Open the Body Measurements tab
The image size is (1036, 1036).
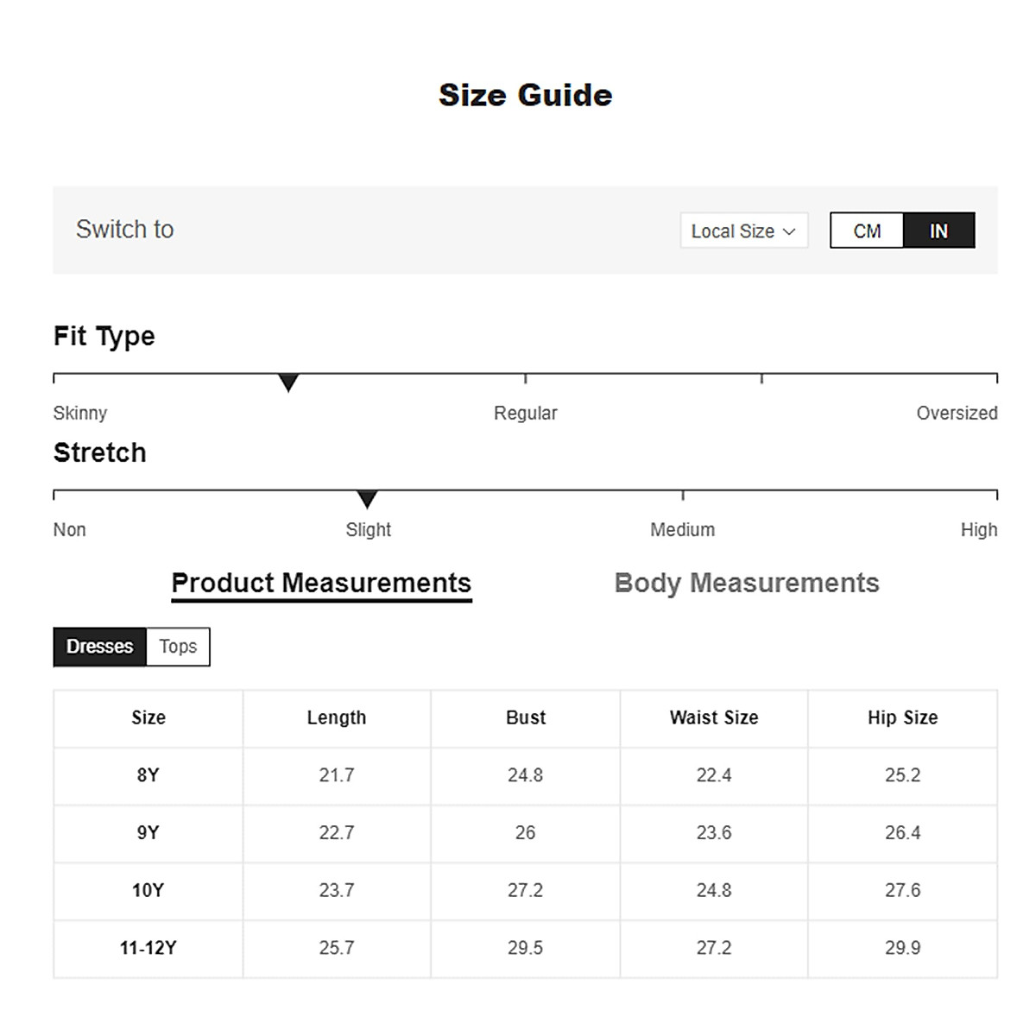[x=747, y=583]
